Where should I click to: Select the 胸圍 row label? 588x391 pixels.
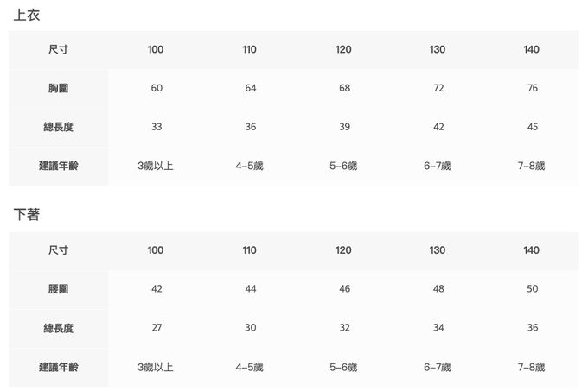pyautogui.click(x=59, y=88)
